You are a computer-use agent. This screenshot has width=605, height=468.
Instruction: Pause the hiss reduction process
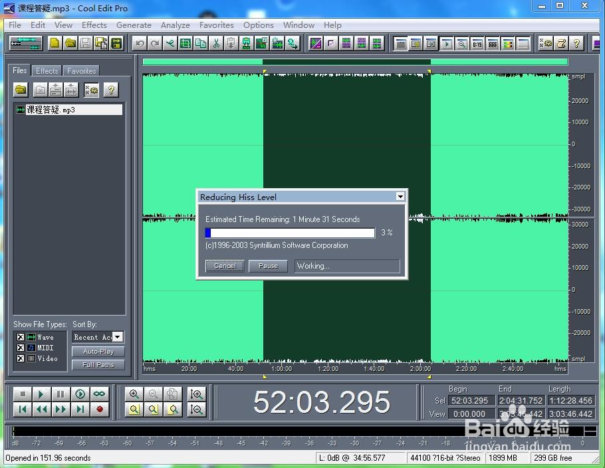coord(268,266)
